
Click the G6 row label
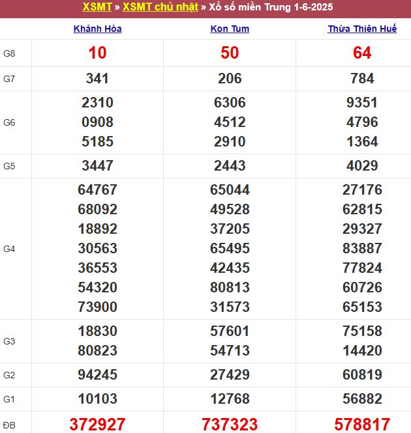[9, 122]
